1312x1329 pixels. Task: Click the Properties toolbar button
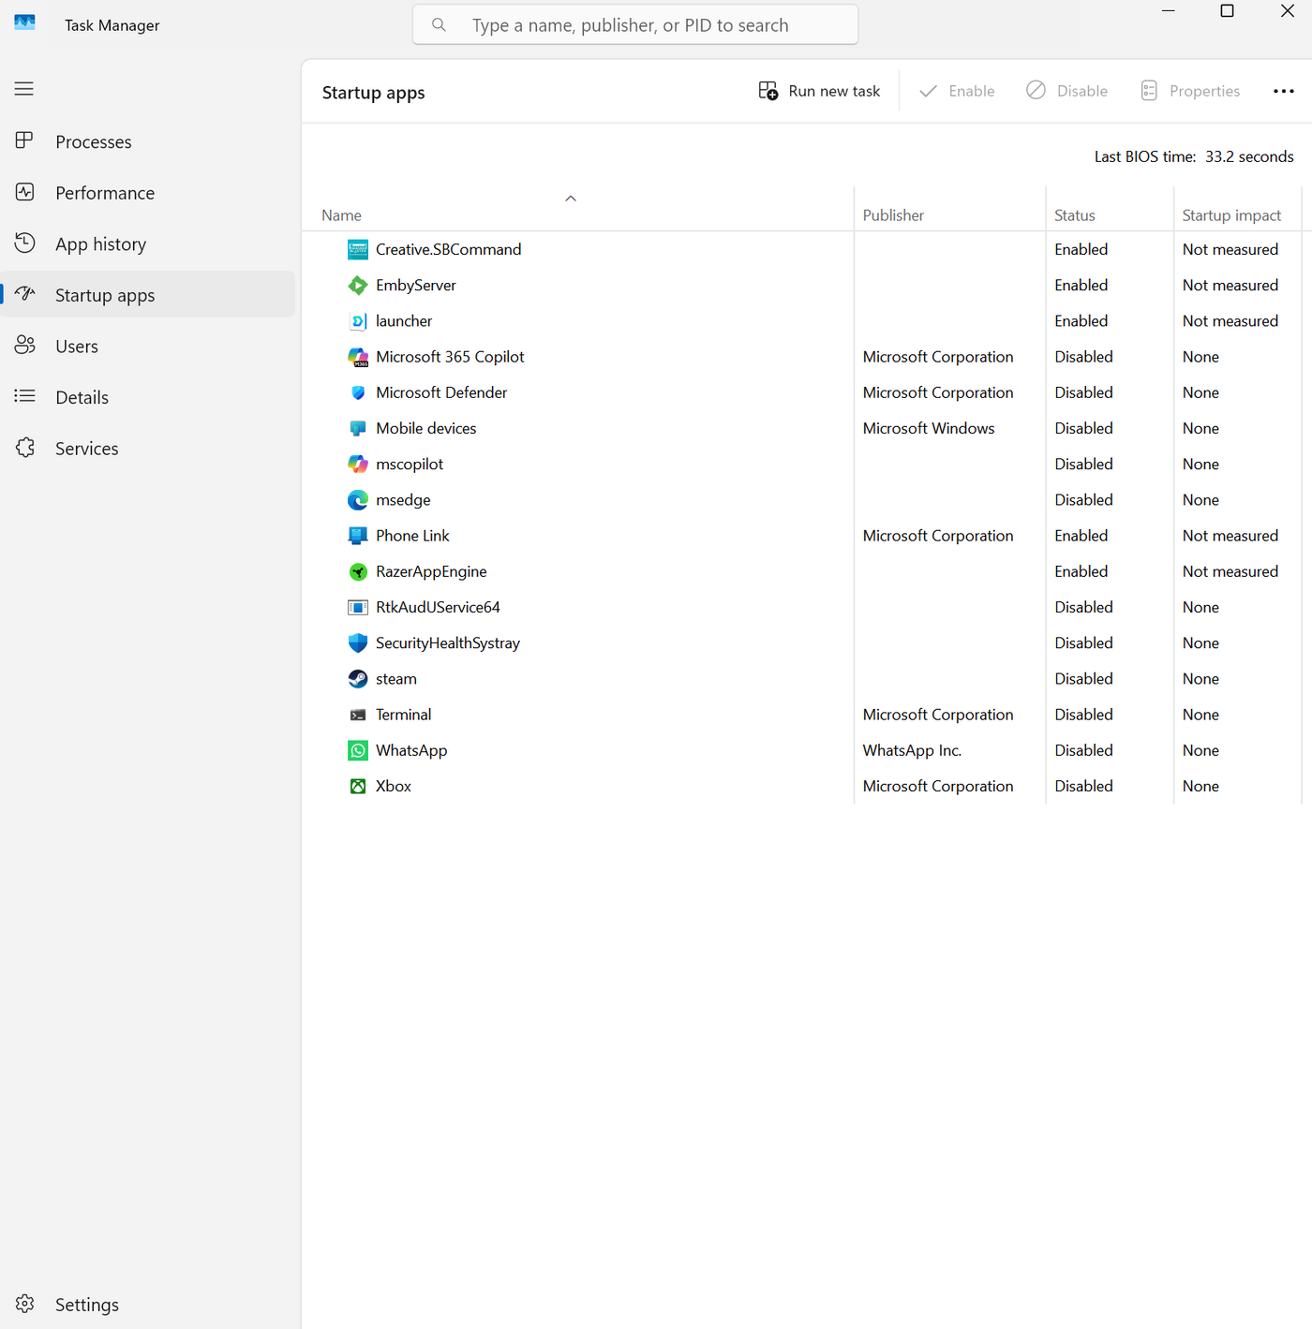(1190, 91)
